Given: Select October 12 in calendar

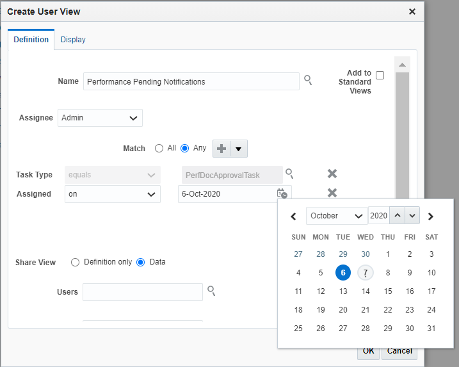Looking at the screenshot, I should click(x=321, y=291).
